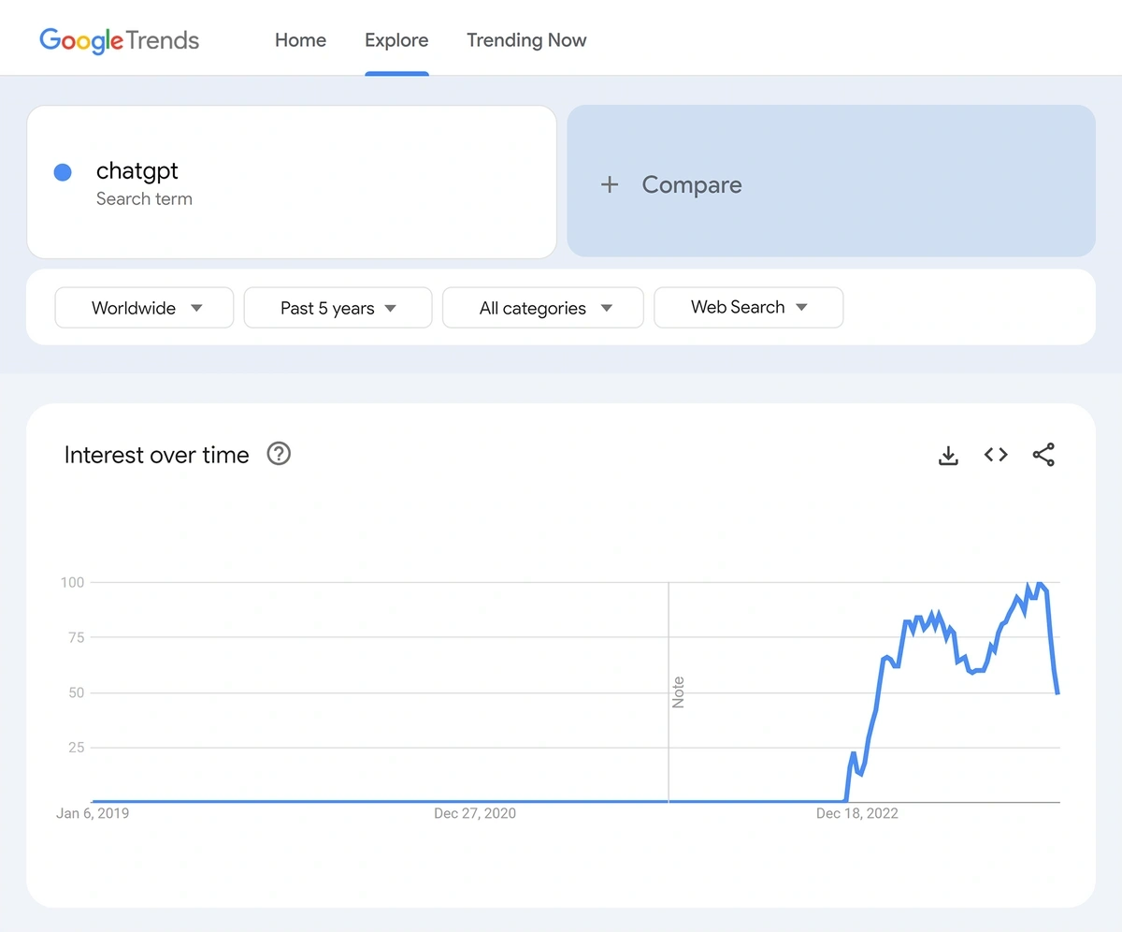This screenshot has width=1122, height=932.
Task: Download the chart data as CSV
Action: pyautogui.click(x=948, y=456)
